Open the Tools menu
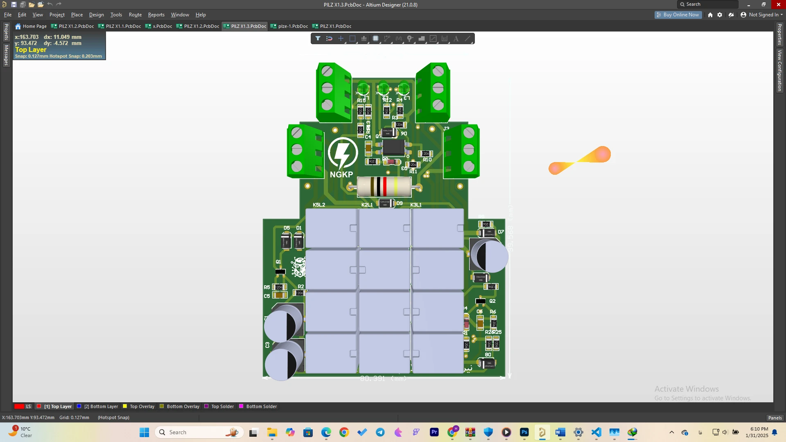 tap(116, 15)
